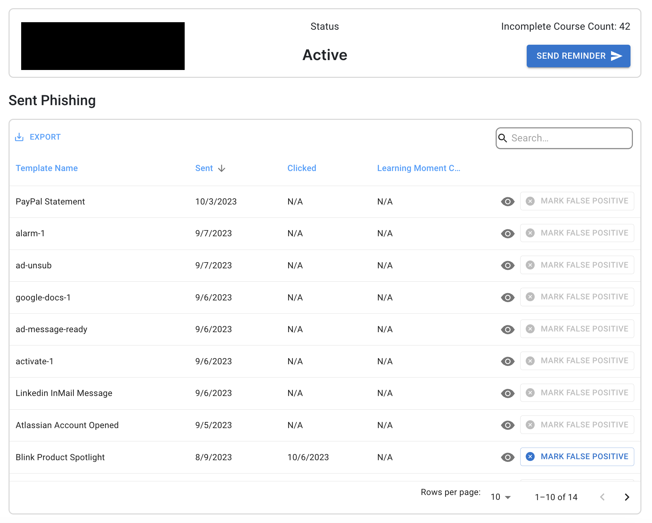Click the Sent Phishing heading
Screen dimensions: 652x523
pos(52,100)
